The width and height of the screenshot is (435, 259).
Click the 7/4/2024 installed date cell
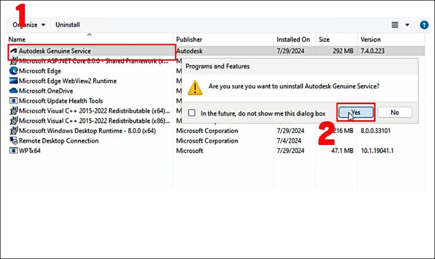(289, 141)
